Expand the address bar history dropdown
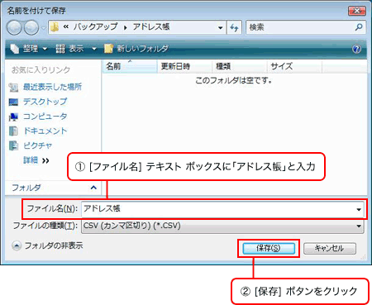 coord(220,27)
